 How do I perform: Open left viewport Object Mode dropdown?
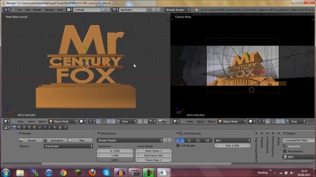pos(63,121)
